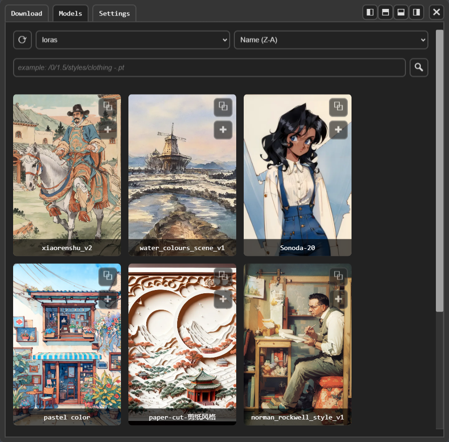Expand the Name (Z-A) sort dropdown
The height and width of the screenshot is (442, 449).
(331, 40)
